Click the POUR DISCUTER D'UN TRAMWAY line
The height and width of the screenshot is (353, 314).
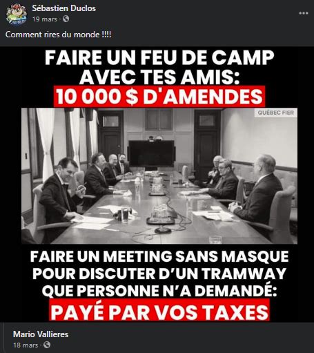159,274
